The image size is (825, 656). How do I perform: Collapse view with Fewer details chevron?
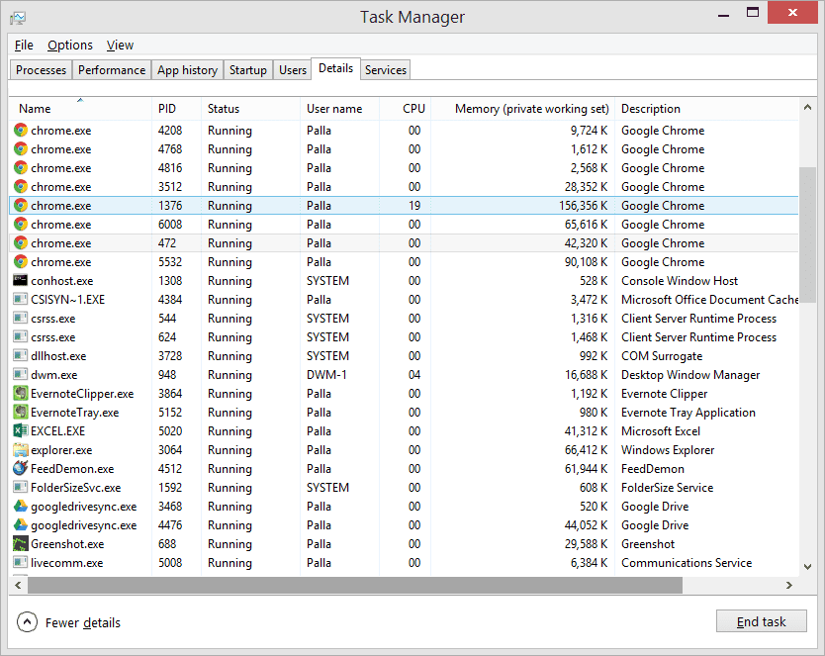pyautogui.click(x=28, y=622)
